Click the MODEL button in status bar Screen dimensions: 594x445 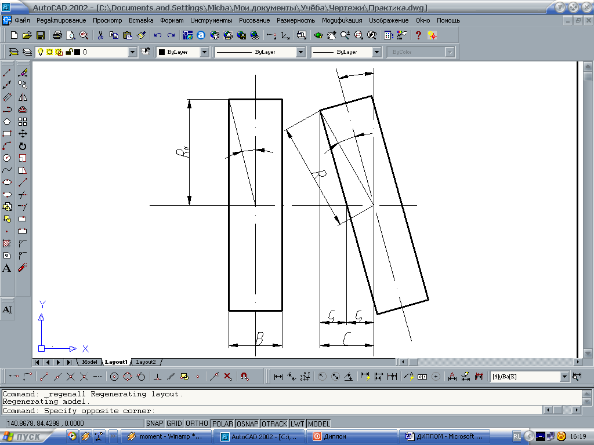(x=318, y=424)
